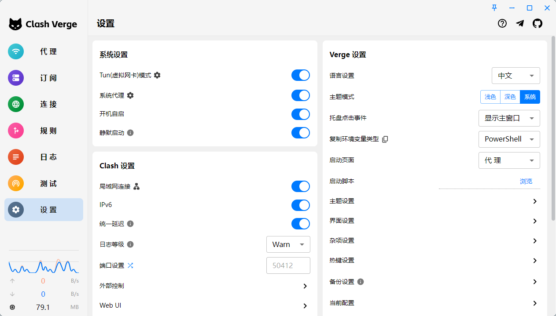Click the 79.1 MB memory value
The image size is (556, 316).
(x=43, y=307)
